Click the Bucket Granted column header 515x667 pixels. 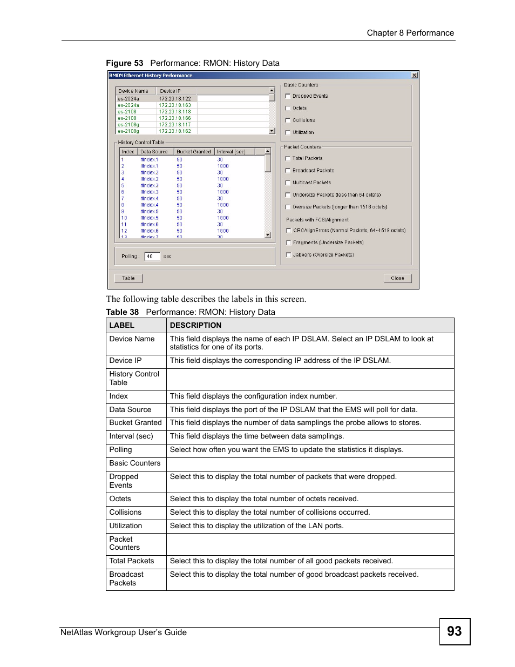click(x=194, y=152)
